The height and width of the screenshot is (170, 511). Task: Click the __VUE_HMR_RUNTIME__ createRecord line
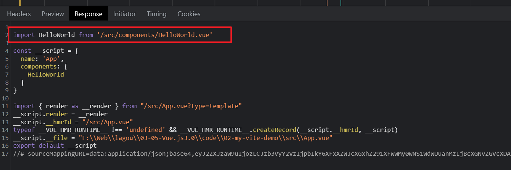(205, 130)
